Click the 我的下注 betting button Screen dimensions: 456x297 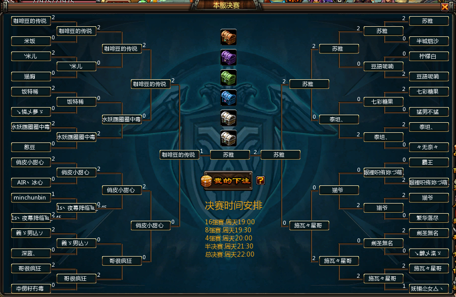click(228, 181)
